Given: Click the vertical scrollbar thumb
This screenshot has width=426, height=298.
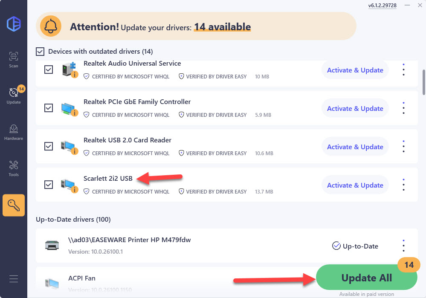Looking at the screenshot, I should [423, 82].
